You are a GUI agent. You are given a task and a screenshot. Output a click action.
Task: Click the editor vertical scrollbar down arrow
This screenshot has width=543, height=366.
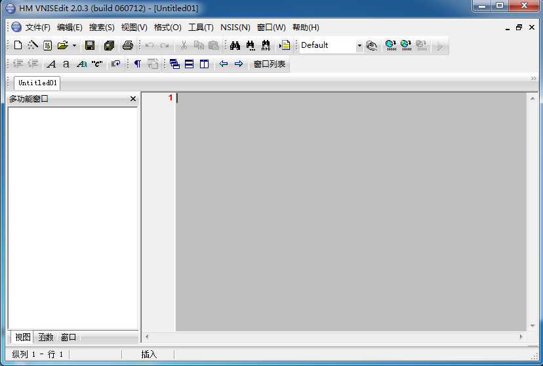(x=533, y=325)
